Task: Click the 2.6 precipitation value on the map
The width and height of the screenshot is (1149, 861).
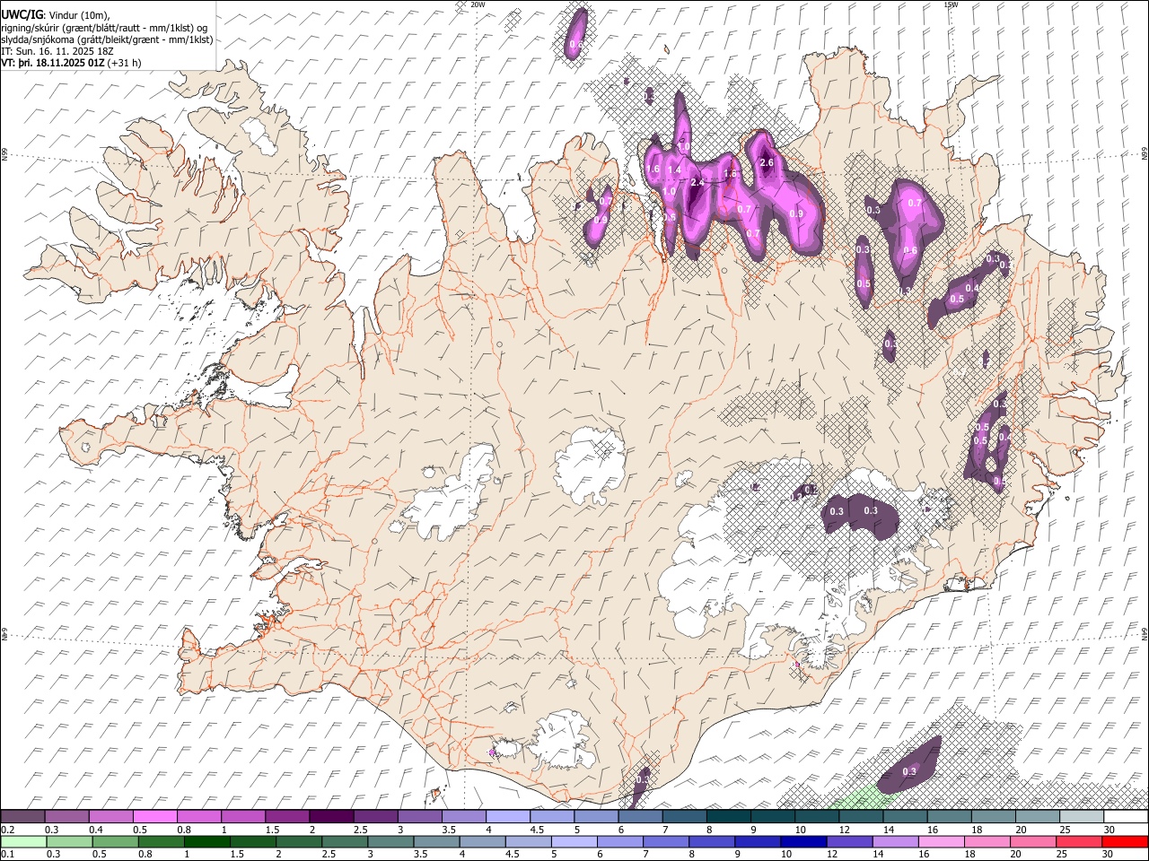Action: (767, 162)
